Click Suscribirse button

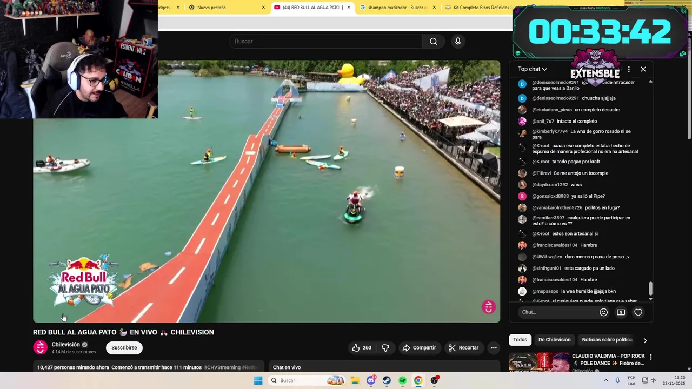pyautogui.click(x=124, y=348)
